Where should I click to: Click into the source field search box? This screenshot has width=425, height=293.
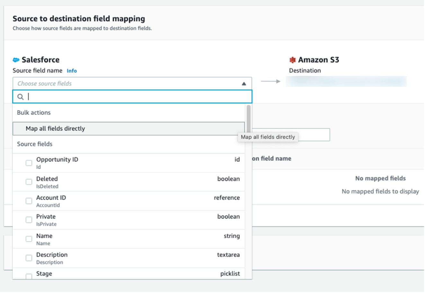click(135, 97)
